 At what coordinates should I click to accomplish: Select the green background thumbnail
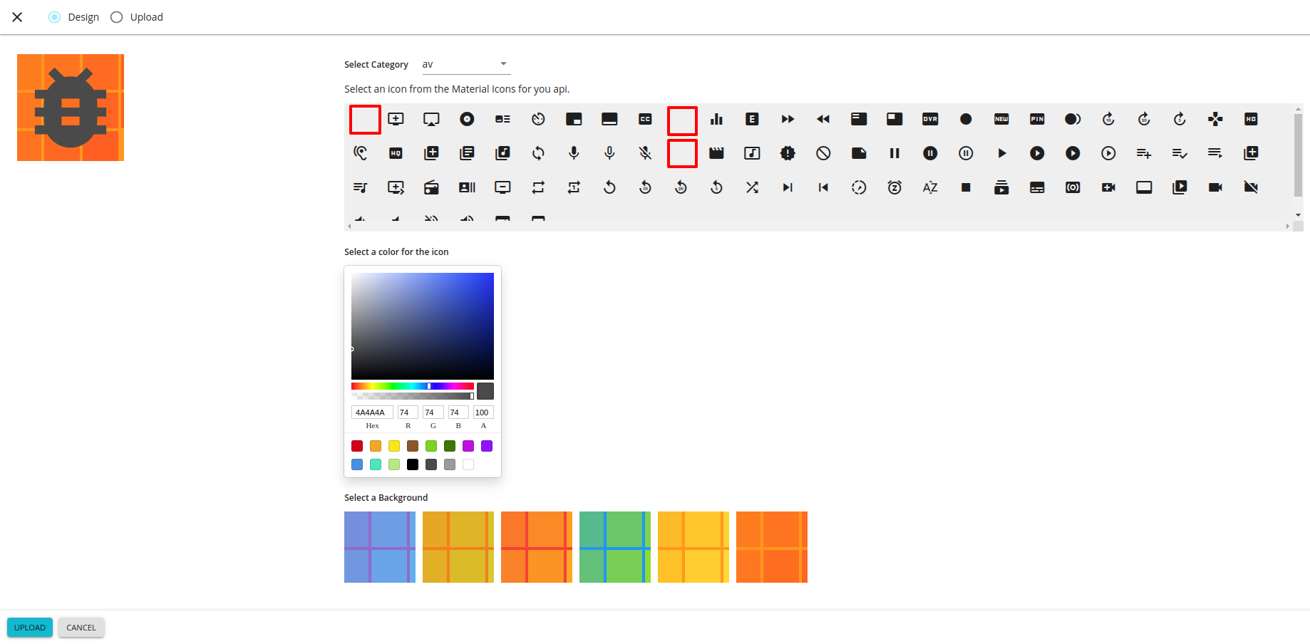point(614,547)
